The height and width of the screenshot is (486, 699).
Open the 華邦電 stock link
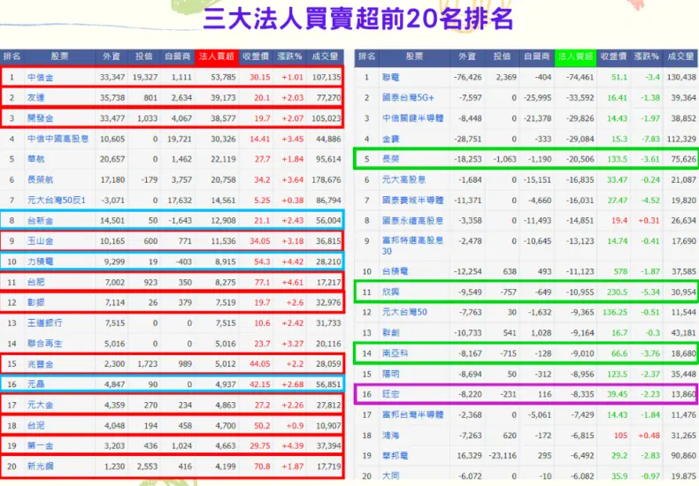(x=395, y=456)
